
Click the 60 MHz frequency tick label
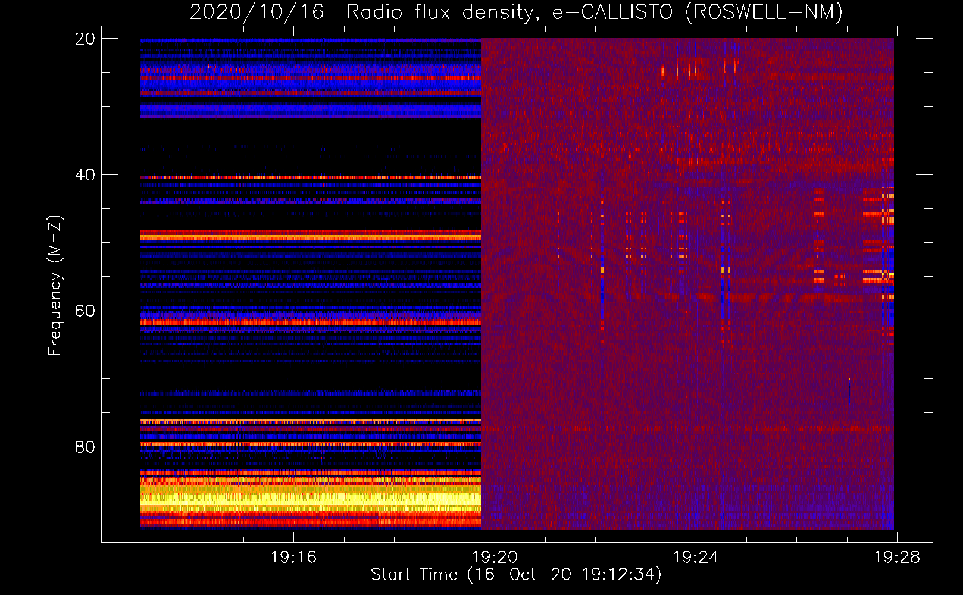[85, 311]
